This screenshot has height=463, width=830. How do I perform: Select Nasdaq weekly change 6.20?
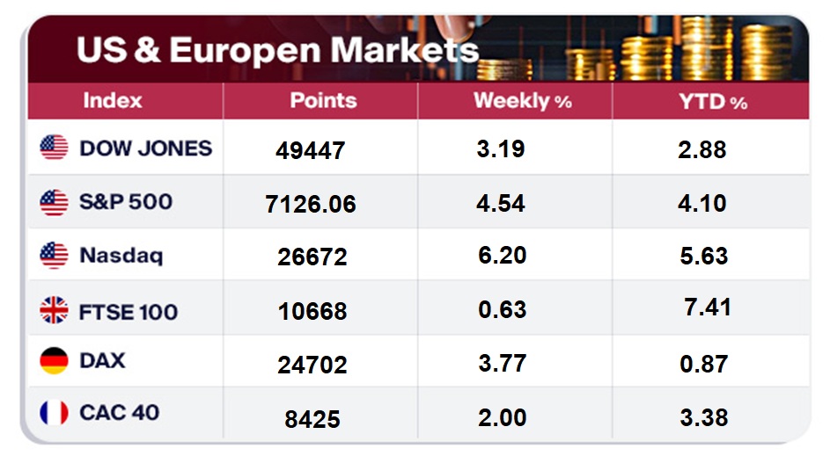[x=502, y=256]
